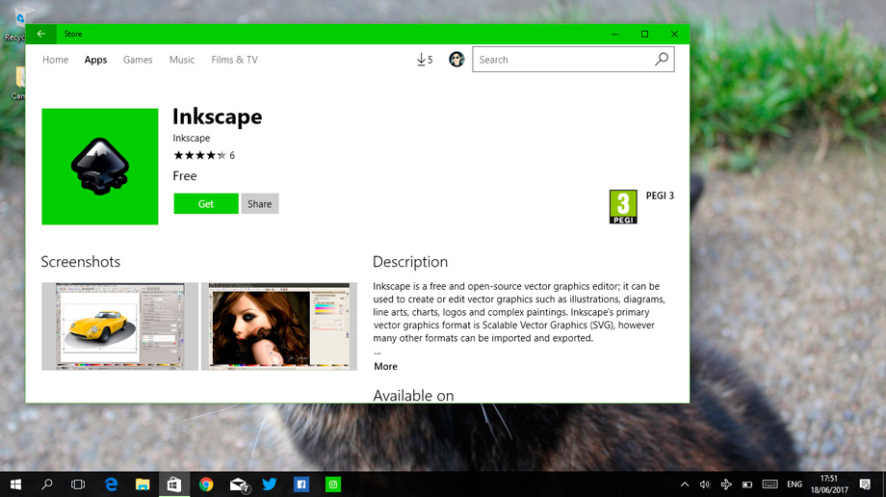
Task: Click the Description heading
Action: pyautogui.click(x=410, y=262)
